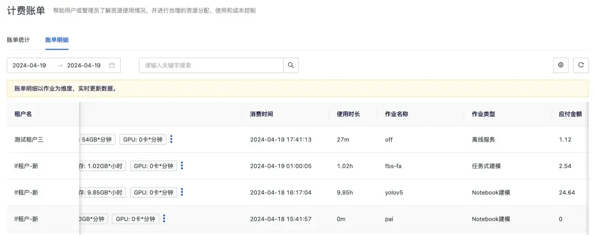Click job name yolov5
The width and height of the screenshot is (595, 235).
(x=394, y=193)
